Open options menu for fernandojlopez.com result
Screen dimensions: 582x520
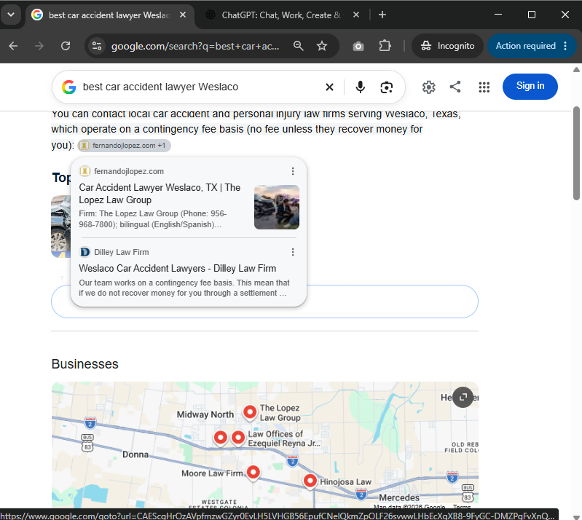pyautogui.click(x=293, y=171)
